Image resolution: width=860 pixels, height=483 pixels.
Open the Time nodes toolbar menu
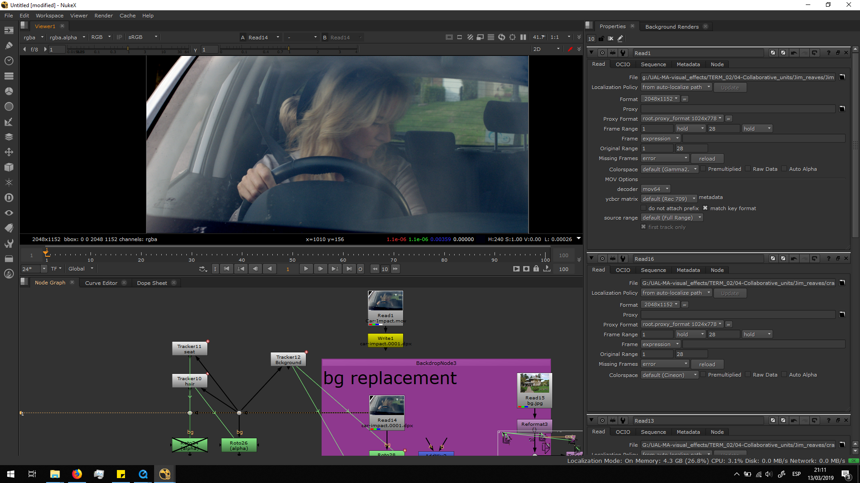click(x=9, y=60)
